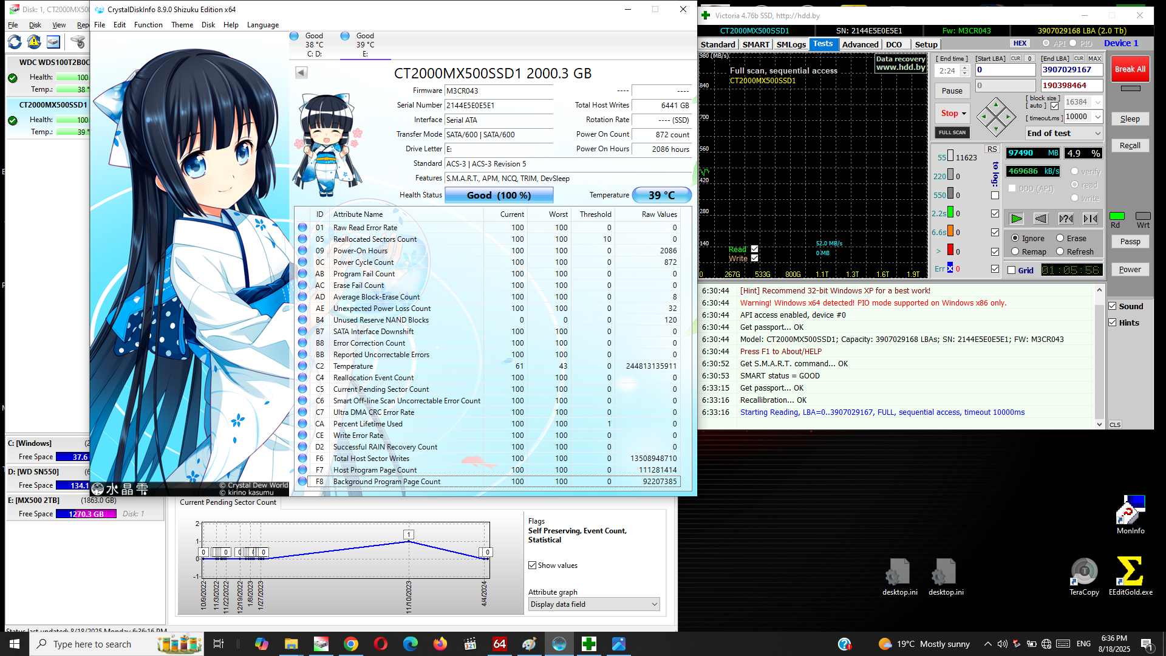Image resolution: width=1166 pixels, height=656 pixels.
Task: Click the forward scan direction play icon
Action: coord(1016,219)
